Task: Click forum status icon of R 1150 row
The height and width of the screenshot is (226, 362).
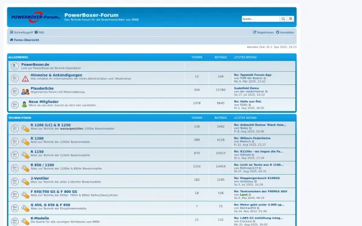Action: pyautogui.click(x=14, y=154)
